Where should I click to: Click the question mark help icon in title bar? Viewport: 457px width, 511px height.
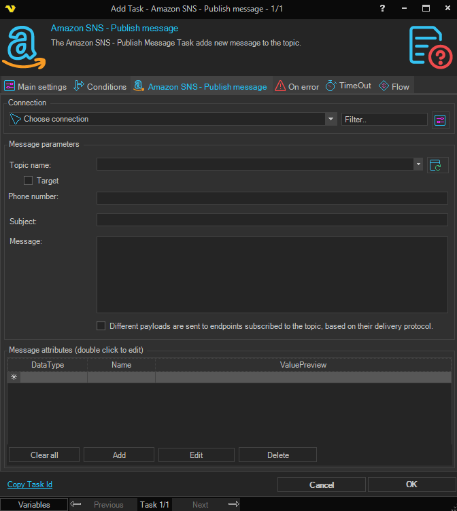point(382,7)
